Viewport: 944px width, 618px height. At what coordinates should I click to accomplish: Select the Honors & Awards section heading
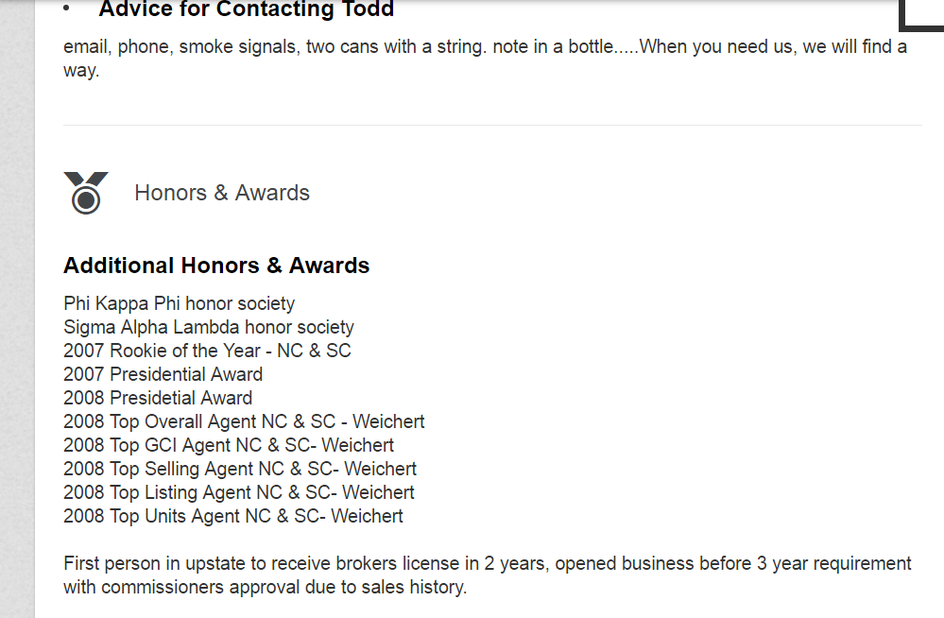click(x=222, y=193)
